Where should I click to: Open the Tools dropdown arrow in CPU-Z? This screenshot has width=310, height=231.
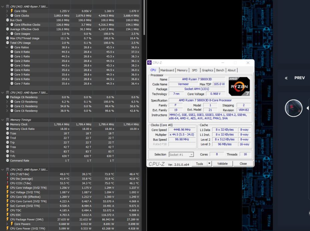[209, 163]
